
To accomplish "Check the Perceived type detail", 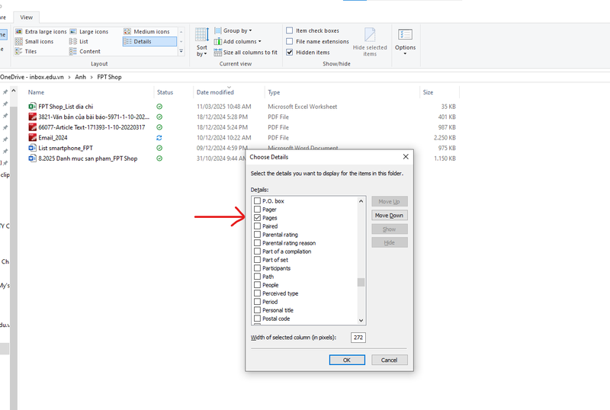I will (257, 293).
